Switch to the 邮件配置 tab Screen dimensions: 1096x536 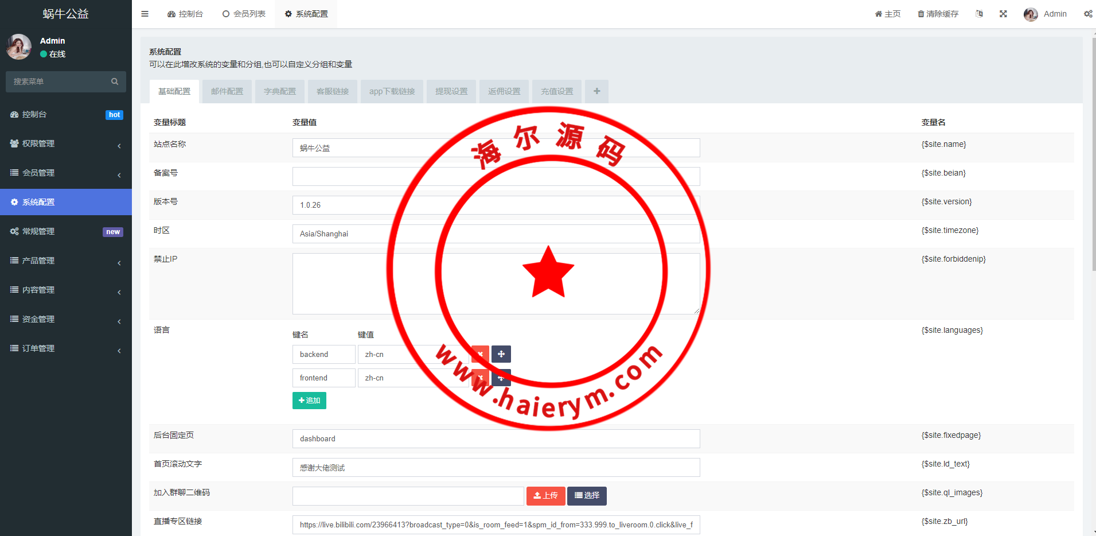[x=227, y=91]
